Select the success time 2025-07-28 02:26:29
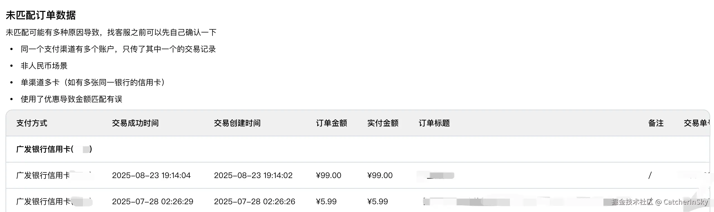This screenshot has width=714, height=212. [x=153, y=201]
